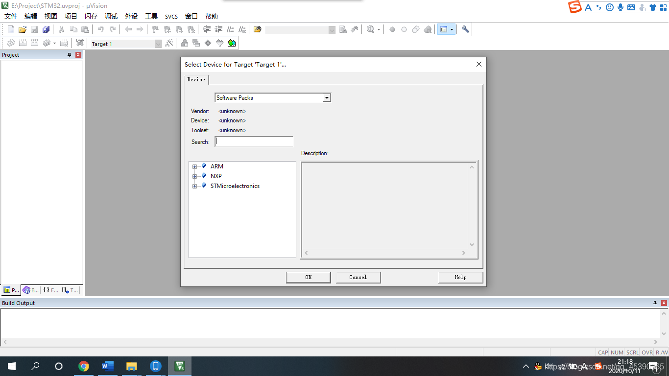
Task: Click the Help button in dialog
Action: click(461, 277)
